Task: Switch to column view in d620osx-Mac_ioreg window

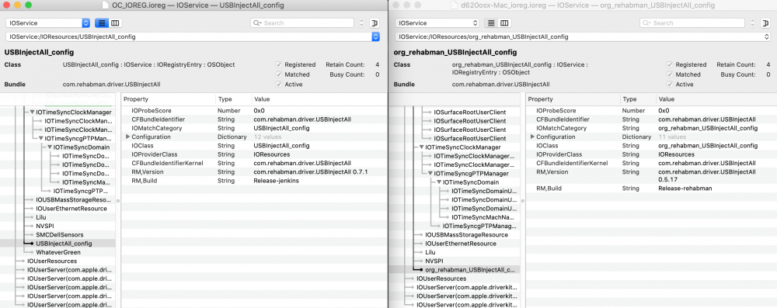Action: coord(504,22)
